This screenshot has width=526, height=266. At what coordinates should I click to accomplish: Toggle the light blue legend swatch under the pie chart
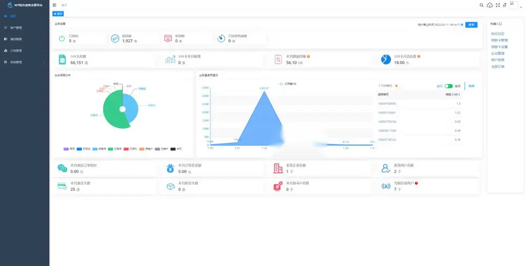[95, 149]
